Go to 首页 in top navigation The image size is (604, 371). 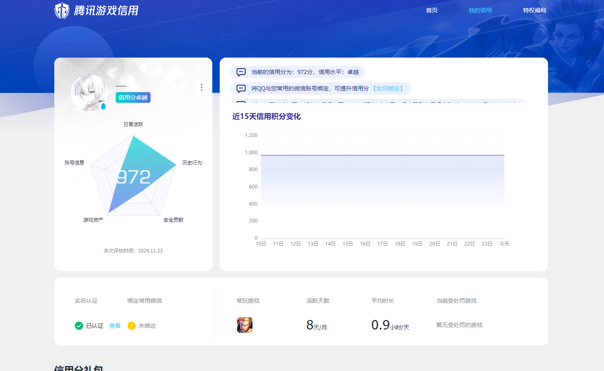coord(432,10)
